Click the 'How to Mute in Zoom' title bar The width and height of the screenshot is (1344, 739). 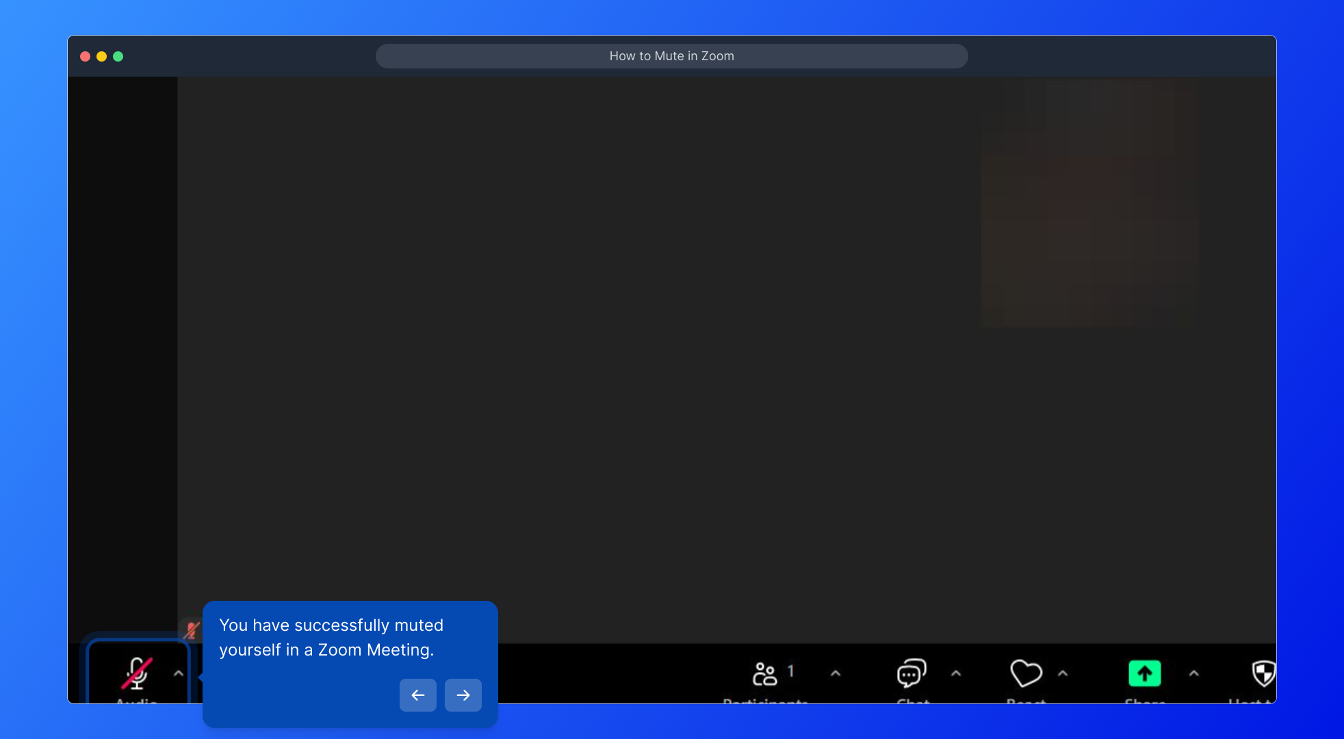671,56
